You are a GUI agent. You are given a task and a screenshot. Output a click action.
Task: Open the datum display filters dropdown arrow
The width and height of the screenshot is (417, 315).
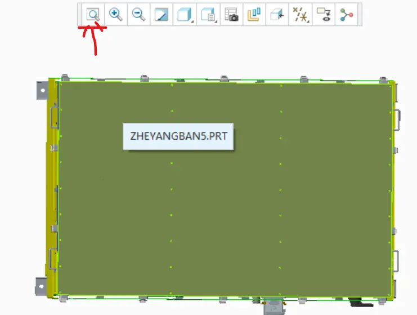(308, 21)
